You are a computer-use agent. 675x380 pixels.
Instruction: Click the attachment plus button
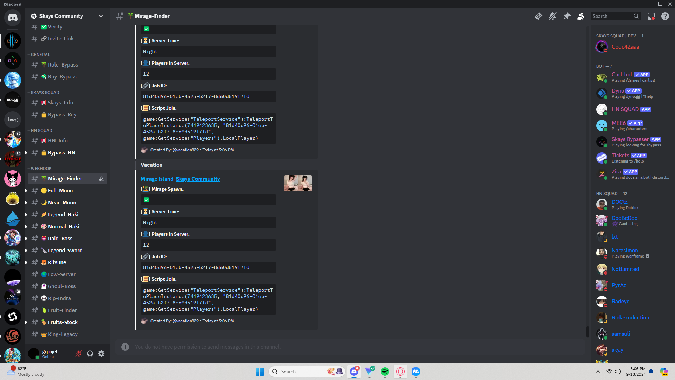coord(125,347)
